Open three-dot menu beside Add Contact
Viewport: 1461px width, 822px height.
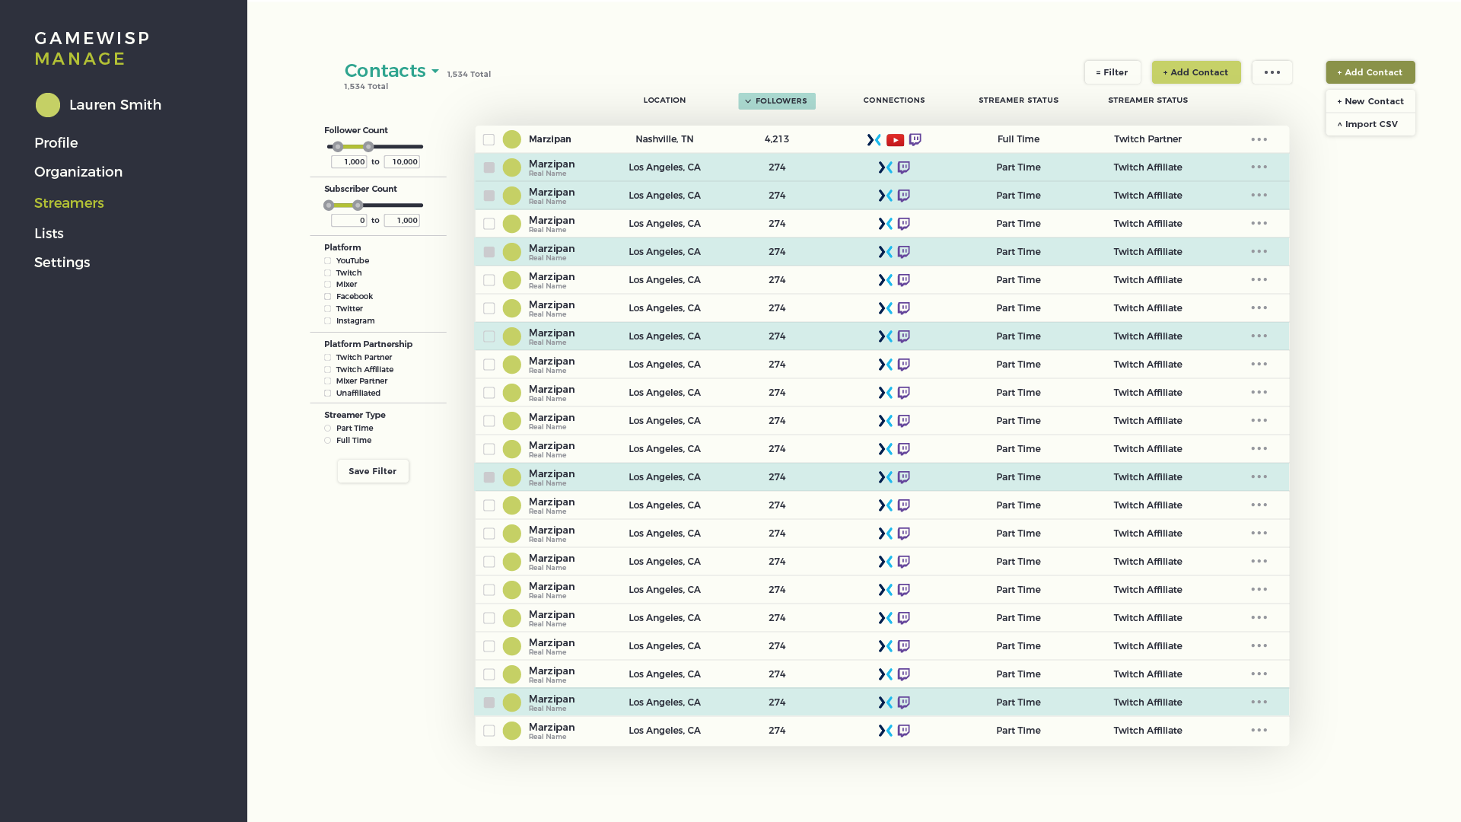[1272, 72]
